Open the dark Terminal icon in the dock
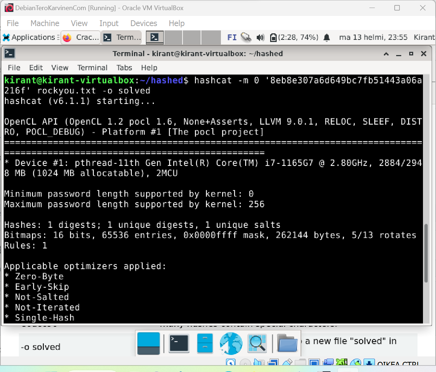This screenshot has width=436, height=372. [179, 343]
